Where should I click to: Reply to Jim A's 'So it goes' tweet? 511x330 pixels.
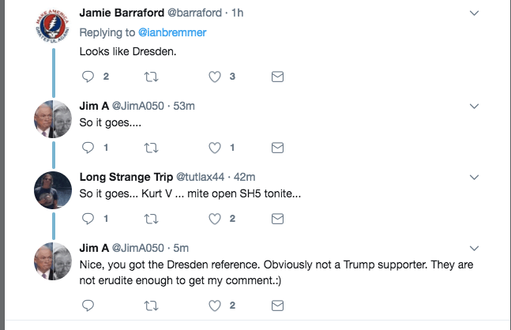coord(88,148)
